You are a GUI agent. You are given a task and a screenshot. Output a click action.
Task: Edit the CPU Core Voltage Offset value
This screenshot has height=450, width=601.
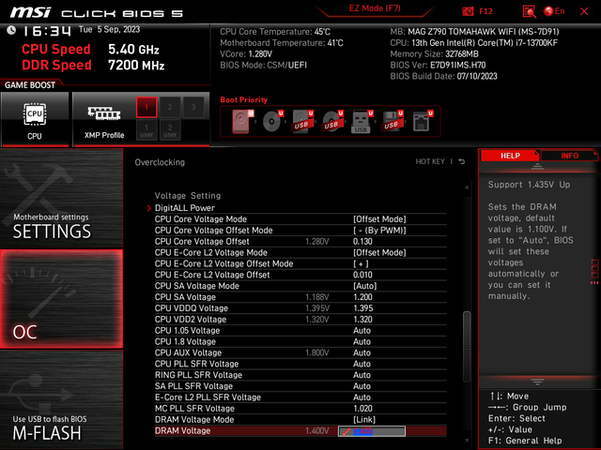click(362, 241)
